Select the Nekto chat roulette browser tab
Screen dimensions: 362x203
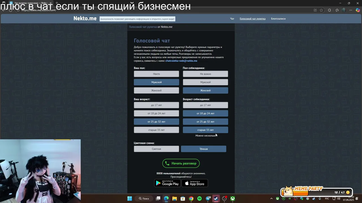coord(31,3)
